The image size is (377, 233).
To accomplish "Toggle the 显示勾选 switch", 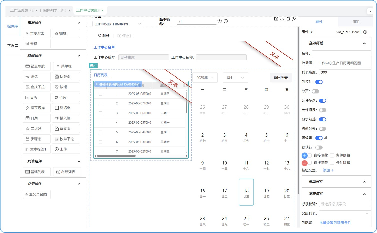I will (323, 119).
